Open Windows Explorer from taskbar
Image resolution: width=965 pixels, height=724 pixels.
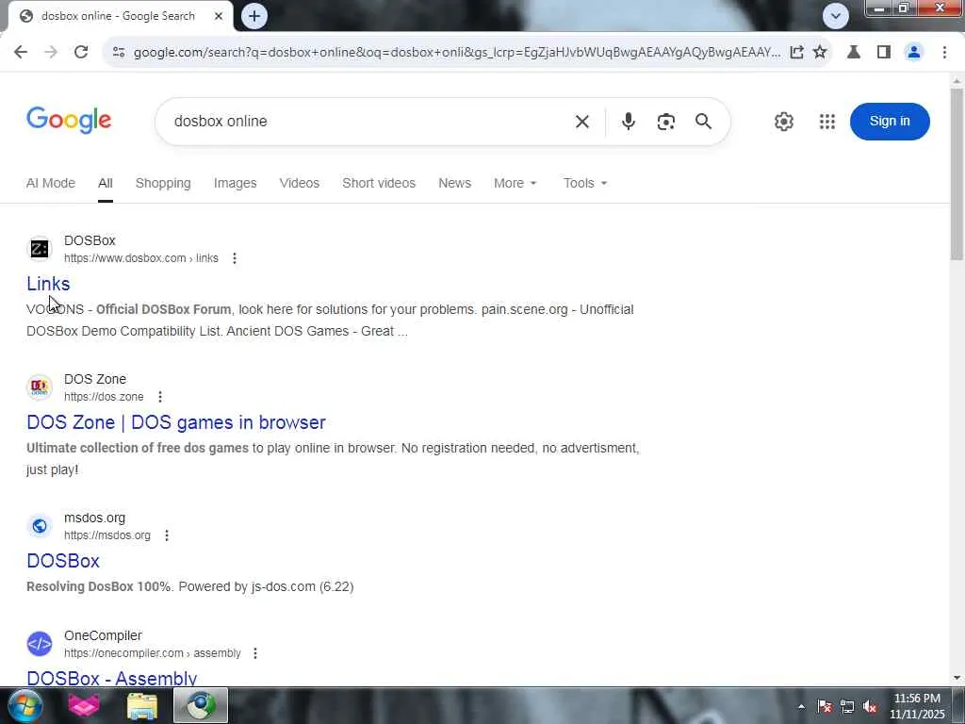coord(142,705)
